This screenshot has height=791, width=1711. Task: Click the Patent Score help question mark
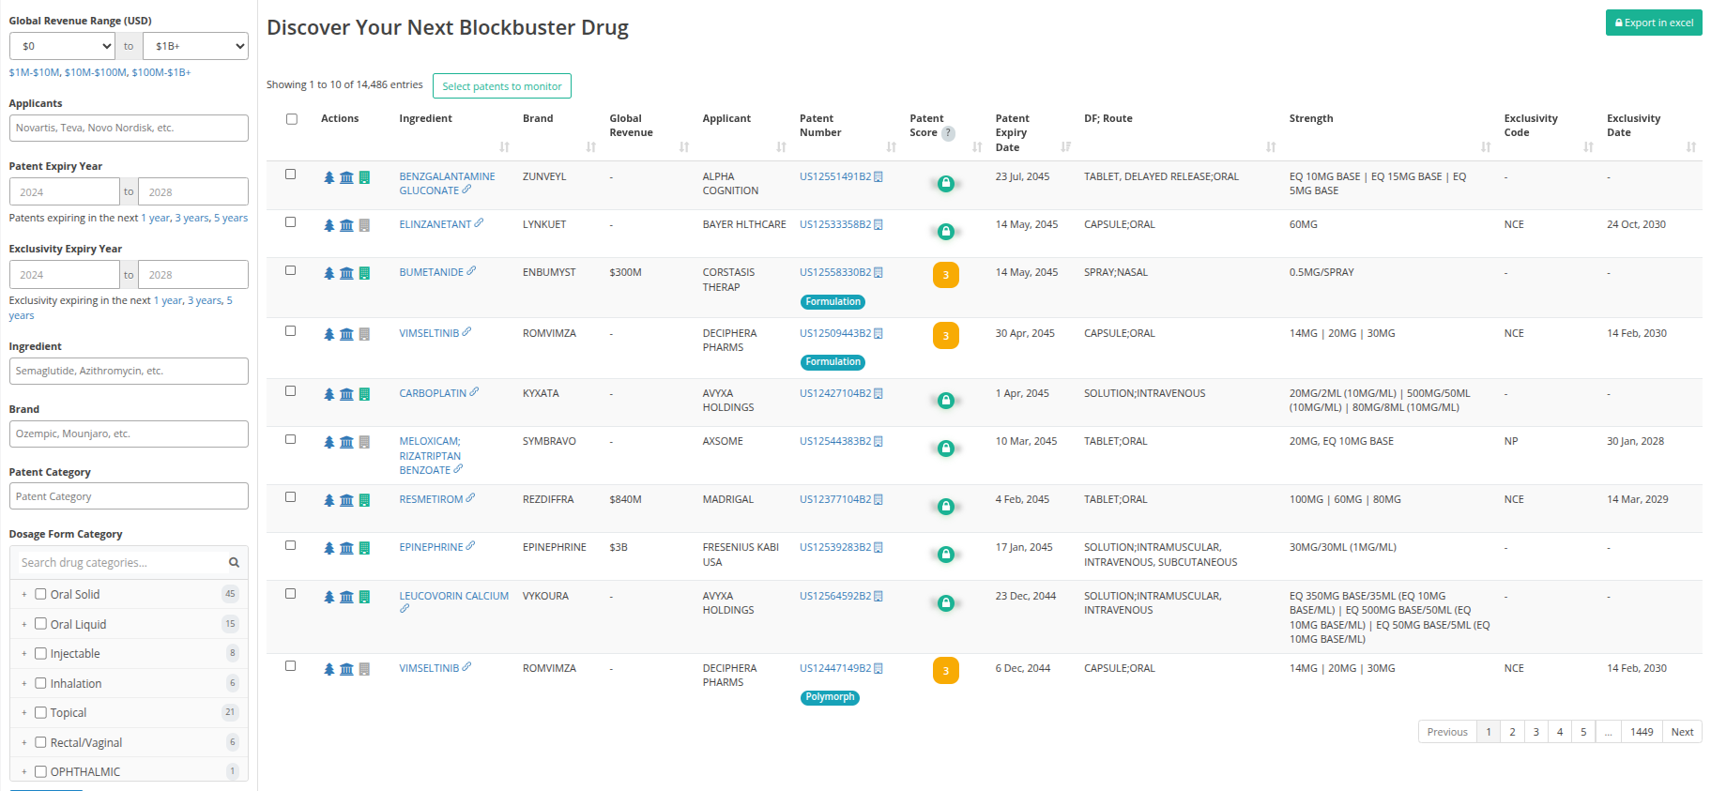tap(948, 133)
